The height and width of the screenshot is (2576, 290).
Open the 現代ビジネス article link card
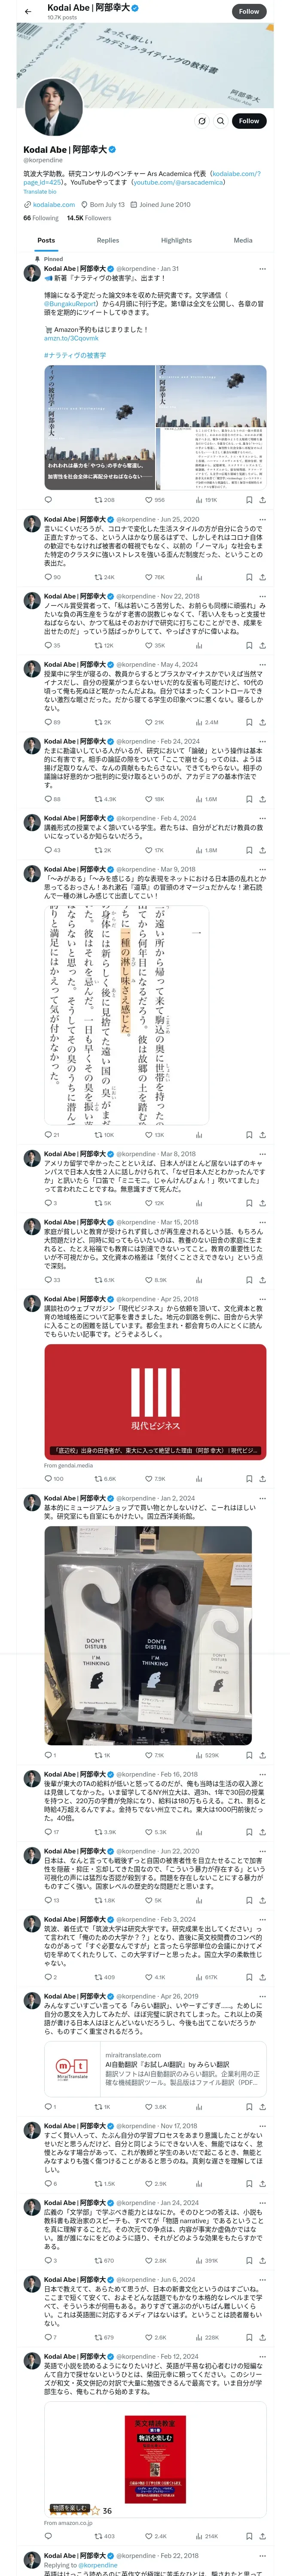coord(155,1400)
